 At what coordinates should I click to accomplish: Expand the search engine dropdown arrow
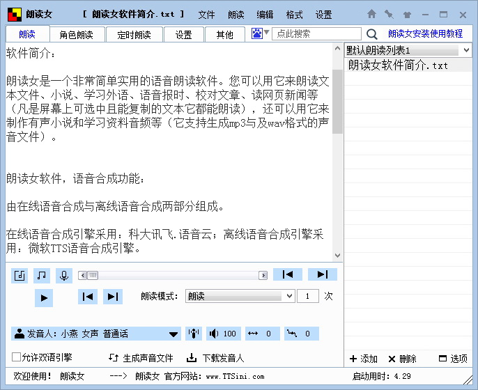click(266, 32)
